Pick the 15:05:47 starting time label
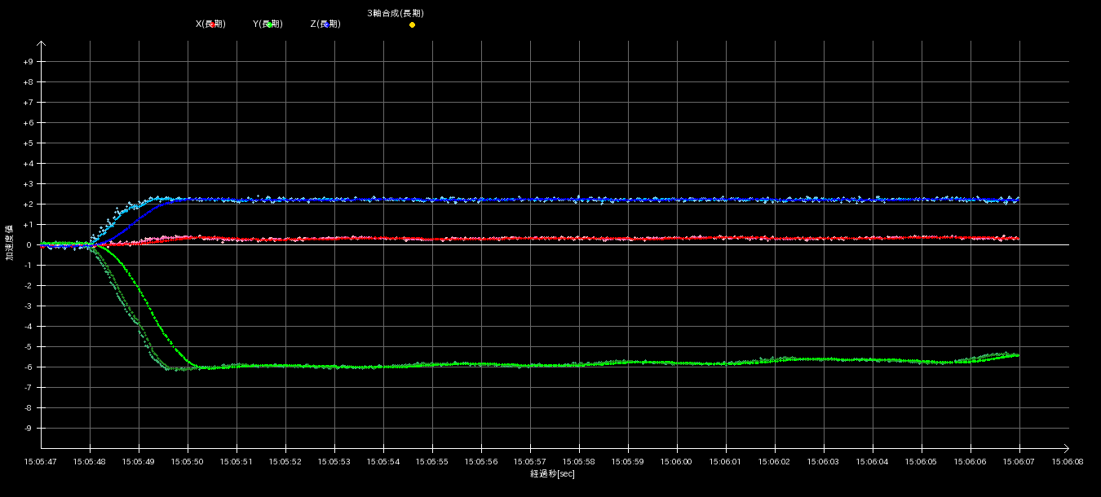The width and height of the screenshot is (1101, 497). coord(41,461)
